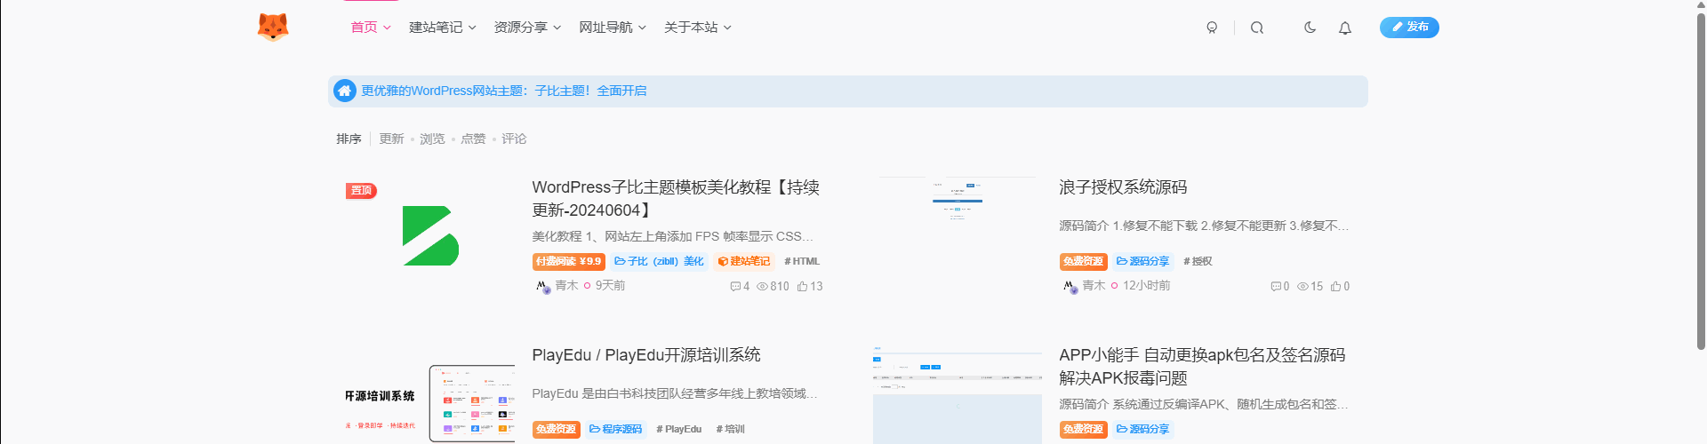Sort posts by 评论
This screenshot has width=1707, height=444.
point(514,139)
